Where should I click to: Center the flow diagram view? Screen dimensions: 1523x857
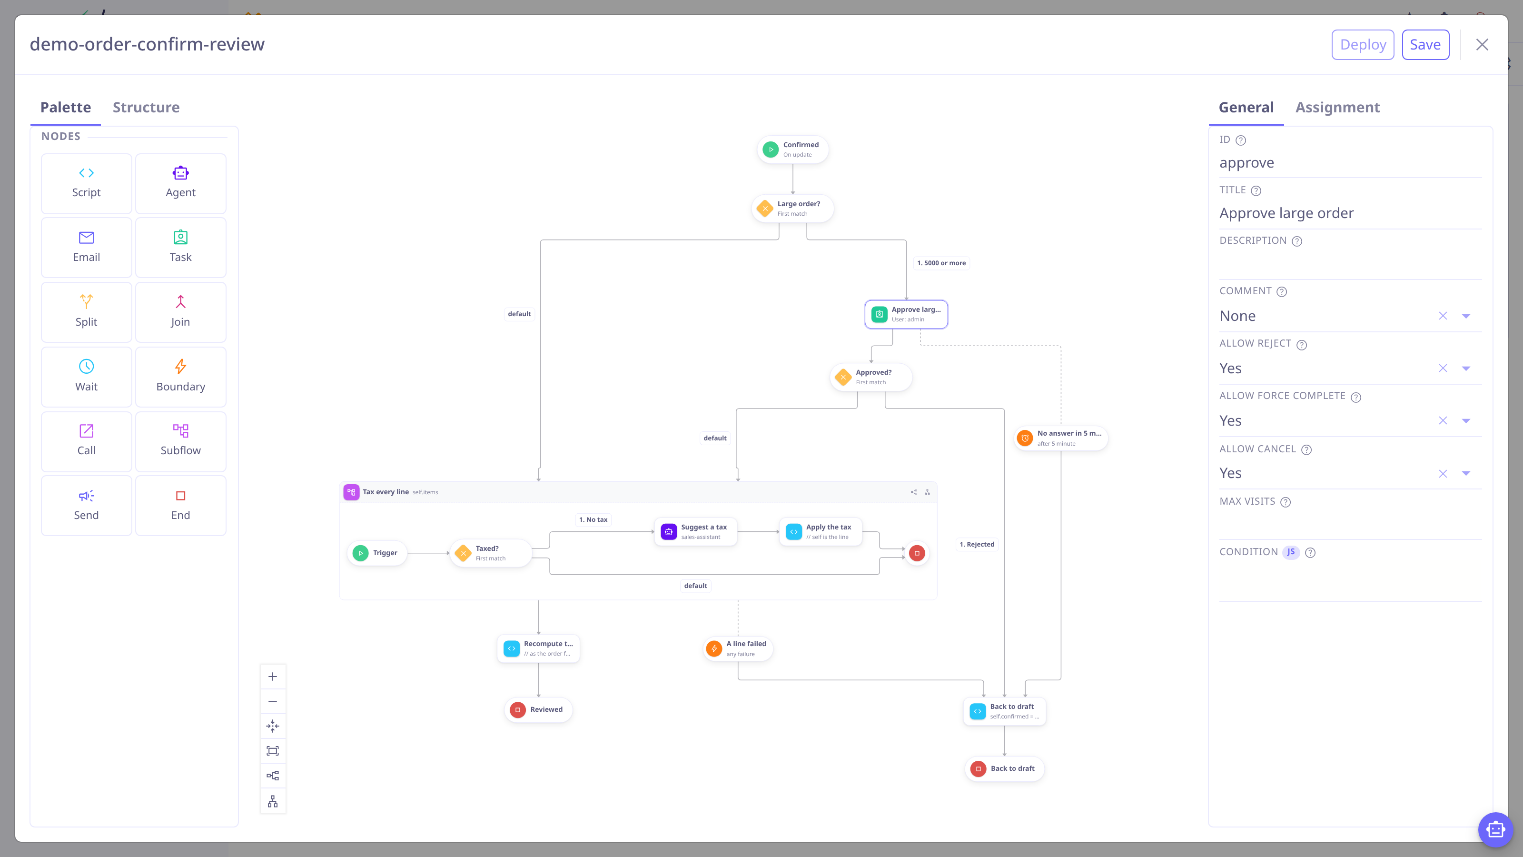[273, 726]
